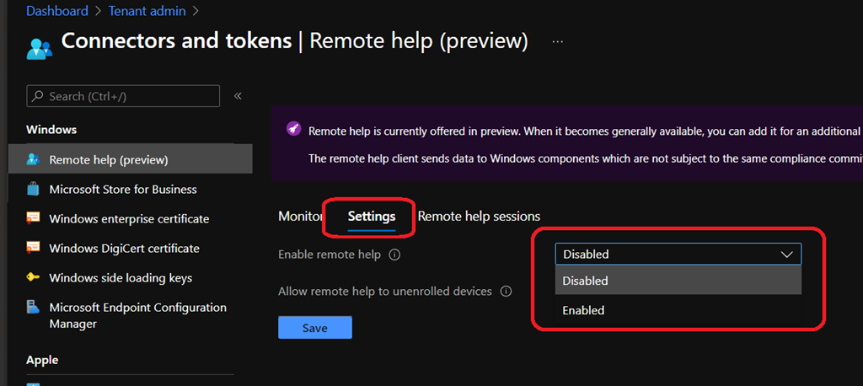Viewport: 863px width, 386px height.
Task: Go to Dashboard breadcrumb link
Action: [x=57, y=11]
